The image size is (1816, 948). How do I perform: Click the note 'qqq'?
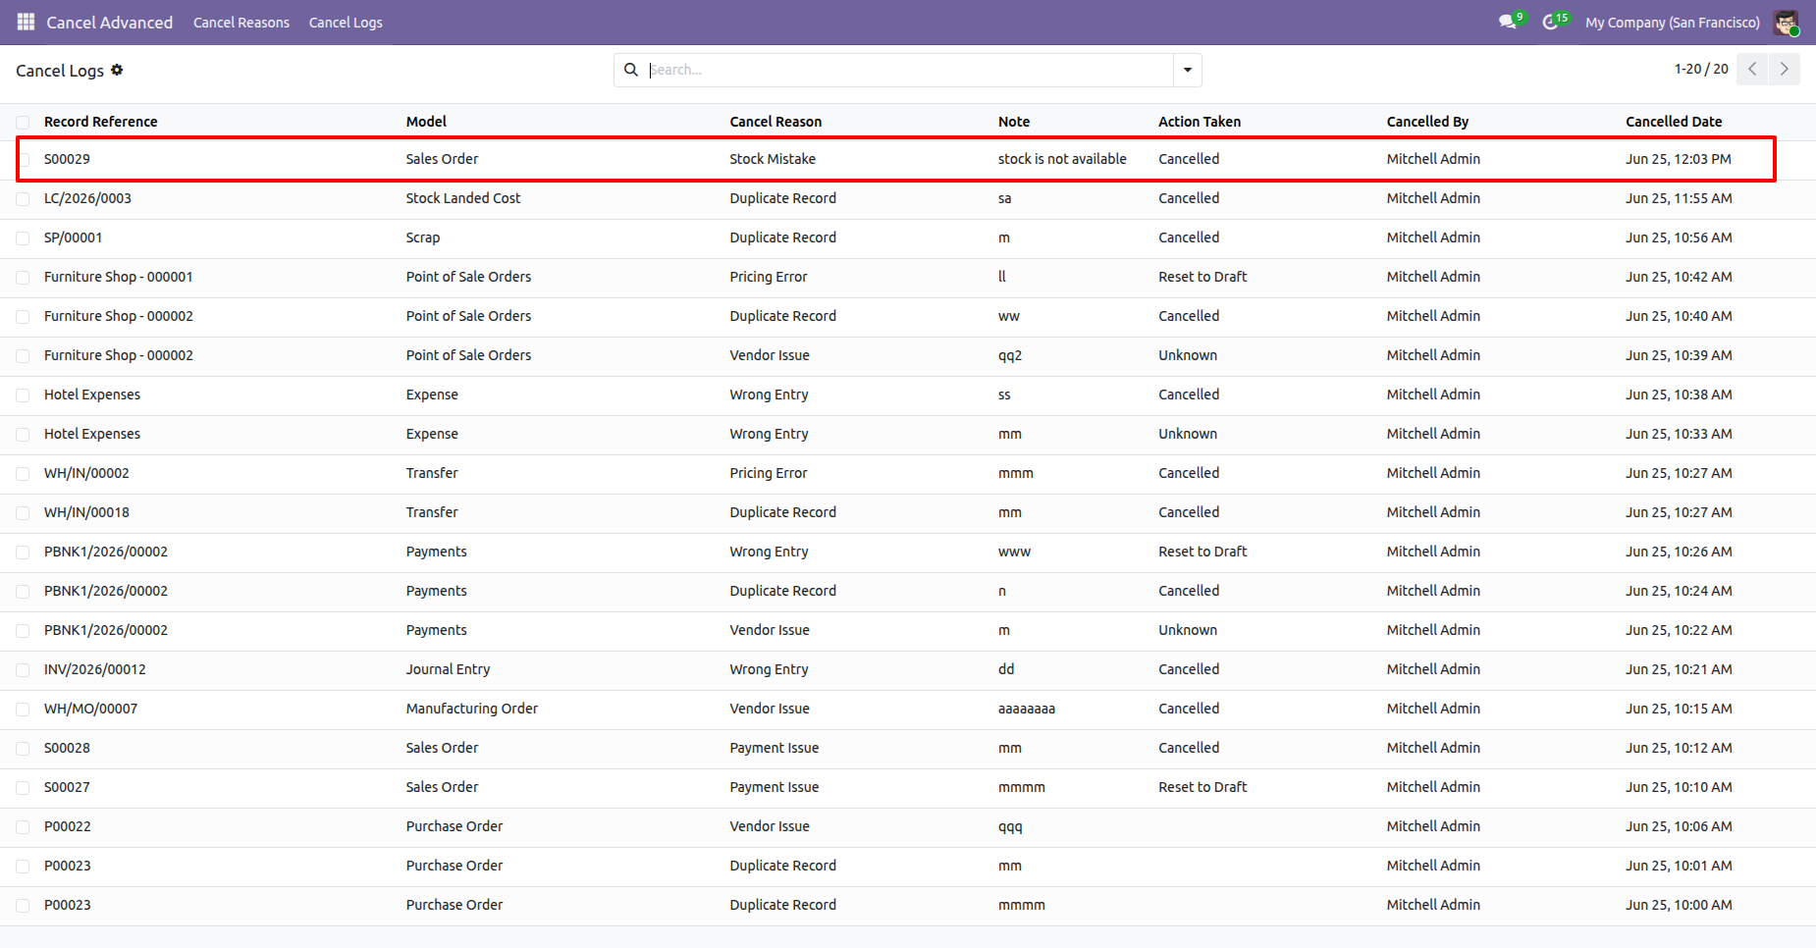pos(1010,826)
